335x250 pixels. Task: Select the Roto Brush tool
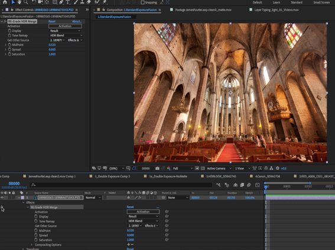tap(97, 2)
